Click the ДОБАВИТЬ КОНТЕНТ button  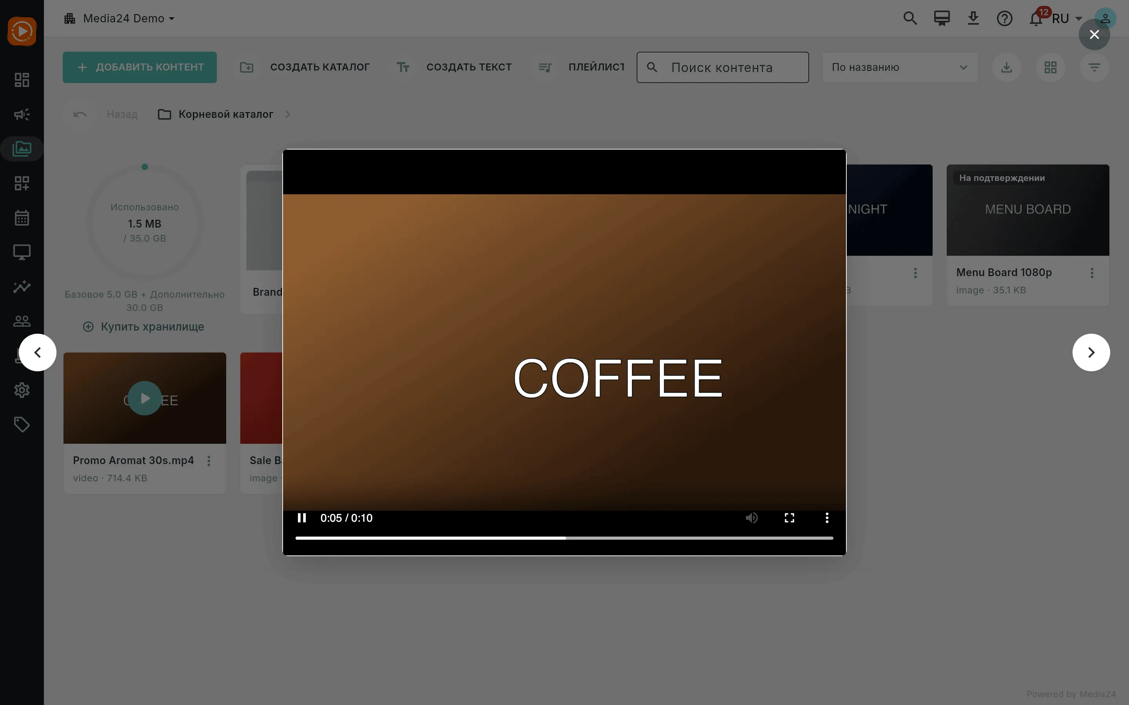point(140,67)
